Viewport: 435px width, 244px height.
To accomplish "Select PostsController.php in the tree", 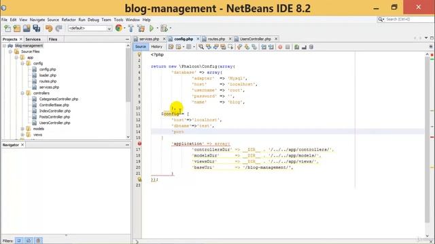I will click(54, 117).
